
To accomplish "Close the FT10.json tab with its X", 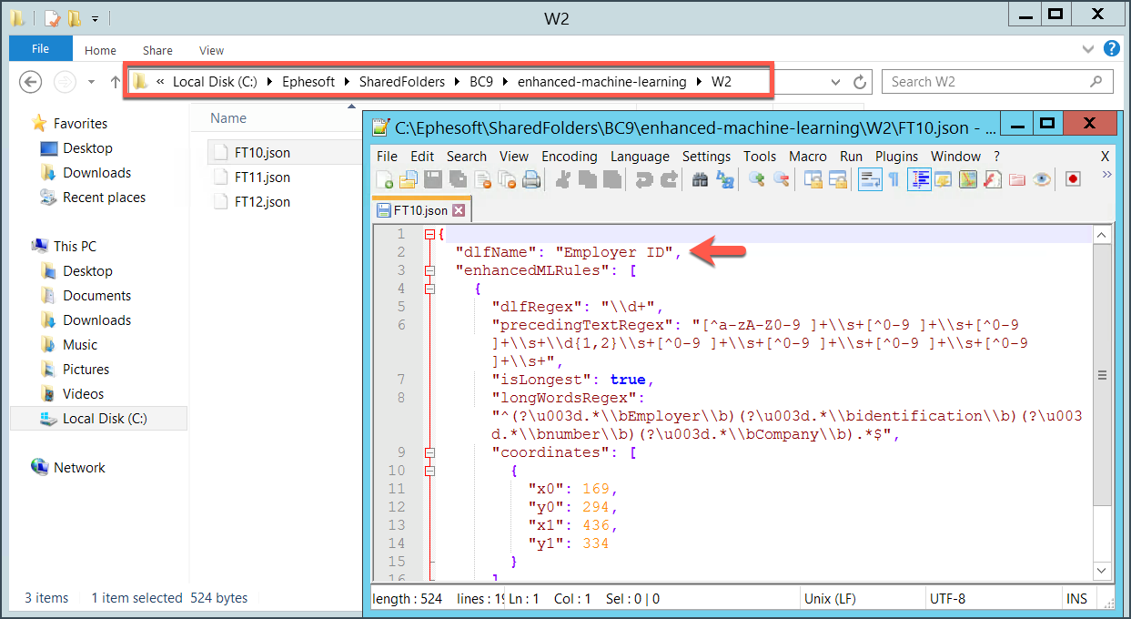I will (x=459, y=210).
